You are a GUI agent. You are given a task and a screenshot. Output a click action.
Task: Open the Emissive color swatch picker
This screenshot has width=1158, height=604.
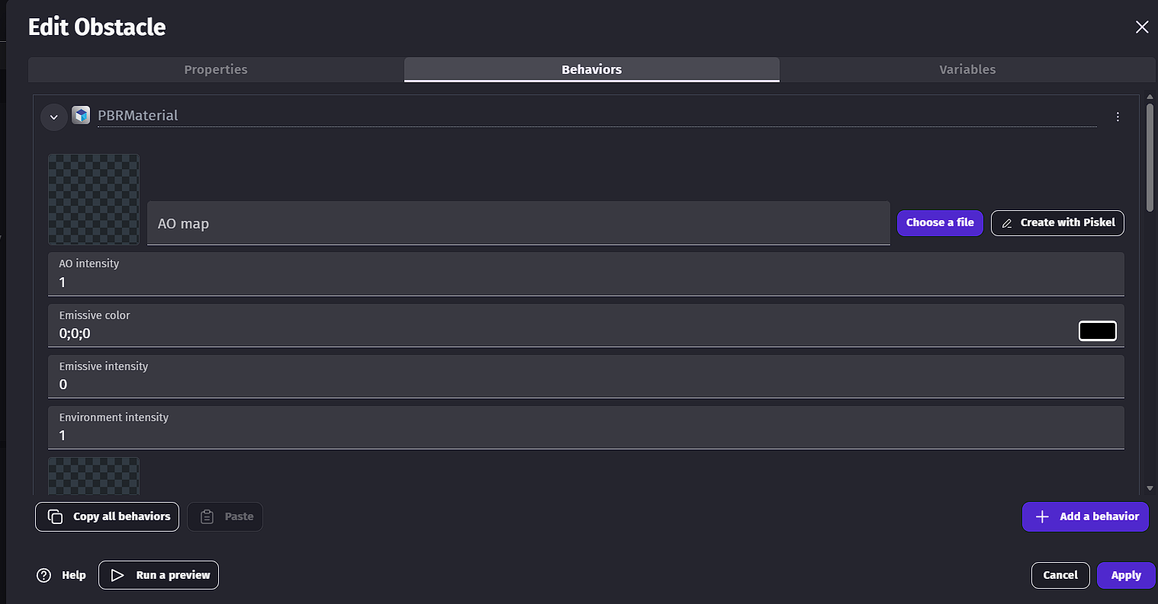[x=1097, y=331]
